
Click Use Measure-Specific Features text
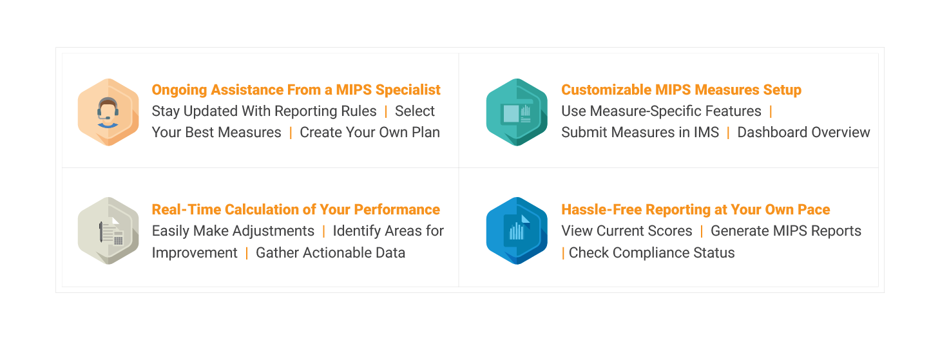point(662,111)
